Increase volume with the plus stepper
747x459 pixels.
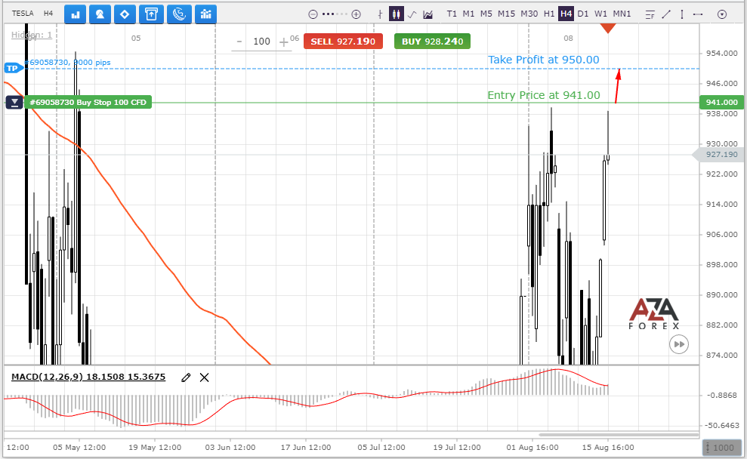tap(283, 42)
